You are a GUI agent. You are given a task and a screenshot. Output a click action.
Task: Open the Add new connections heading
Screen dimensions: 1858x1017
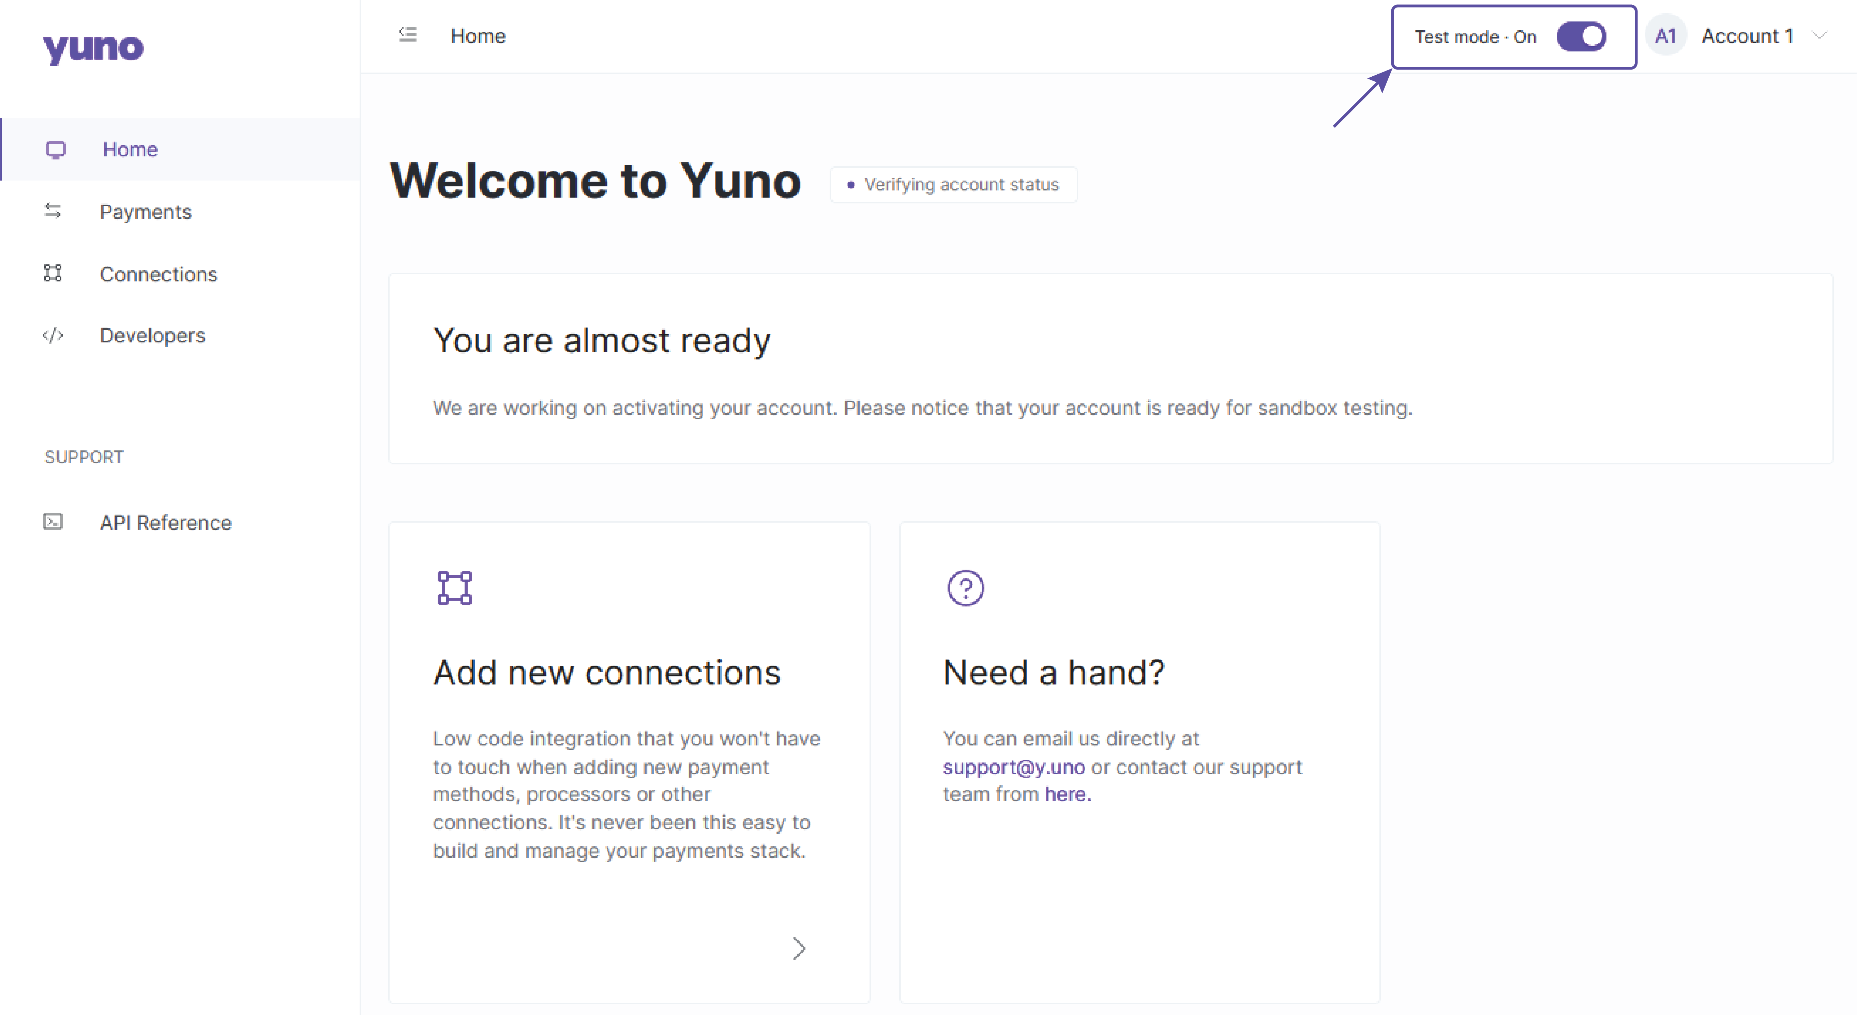pyautogui.click(x=606, y=673)
